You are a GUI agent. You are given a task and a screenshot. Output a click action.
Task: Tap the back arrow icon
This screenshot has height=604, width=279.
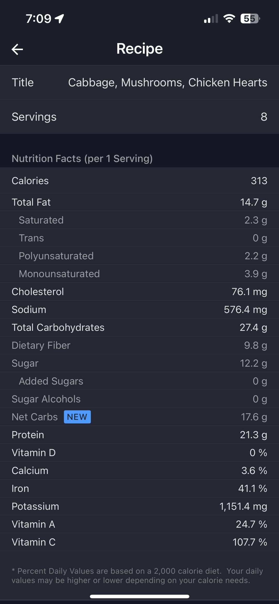pos(17,49)
